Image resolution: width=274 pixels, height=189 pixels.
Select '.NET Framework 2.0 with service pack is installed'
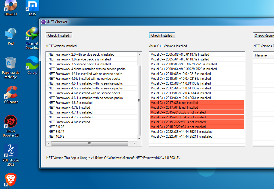pos(92,54)
